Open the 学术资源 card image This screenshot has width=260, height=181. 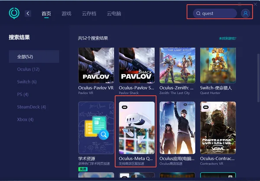coord(96,128)
